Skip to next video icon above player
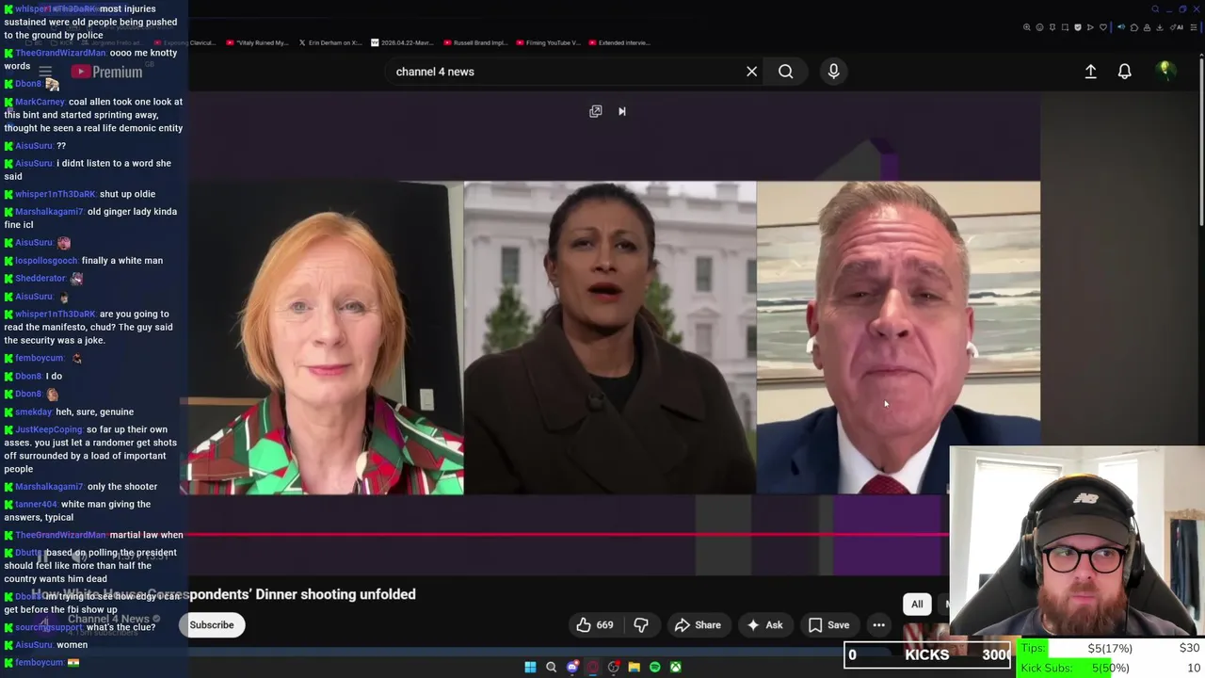Viewport: 1205px width, 678px height. click(x=621, y=111)
